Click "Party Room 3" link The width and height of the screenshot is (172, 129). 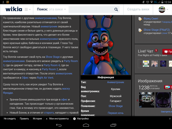pos(71,61)
